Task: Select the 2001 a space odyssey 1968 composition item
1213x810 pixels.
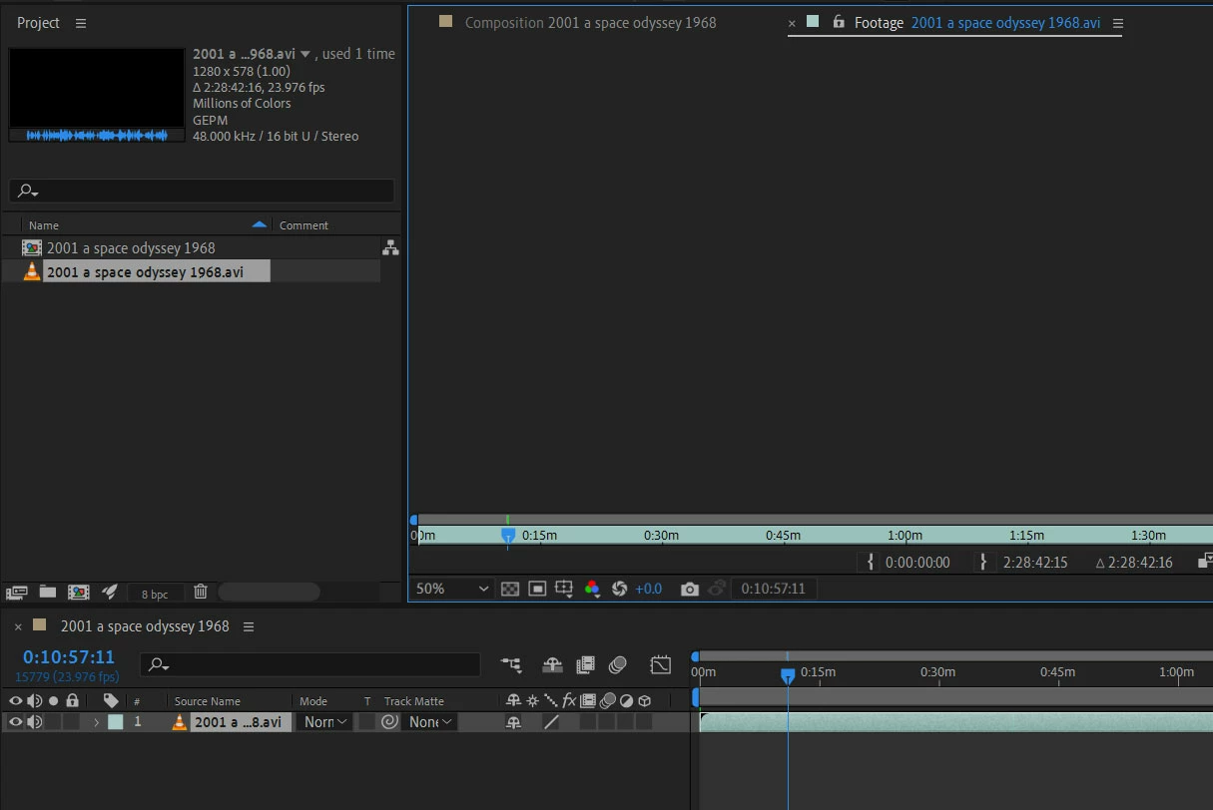Action: (131, 247)
